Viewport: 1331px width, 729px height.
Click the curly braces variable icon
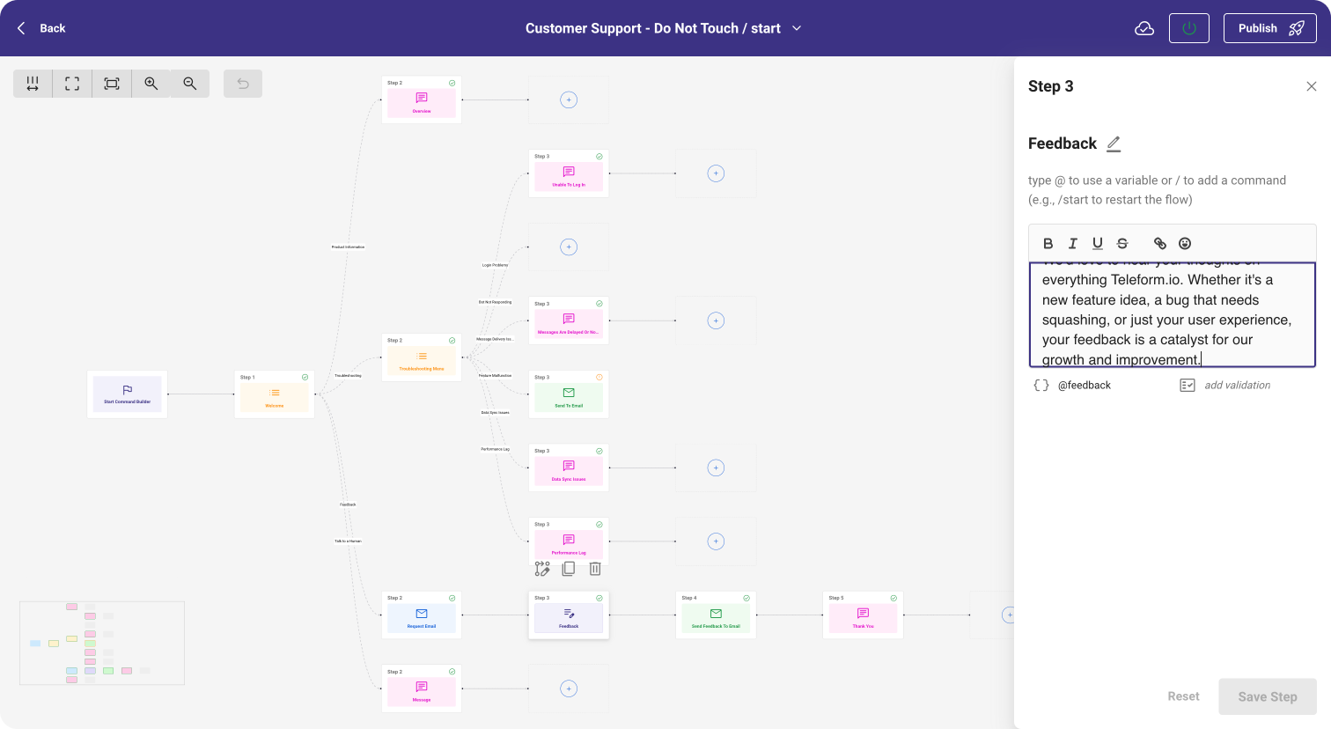pos(1041,385)
